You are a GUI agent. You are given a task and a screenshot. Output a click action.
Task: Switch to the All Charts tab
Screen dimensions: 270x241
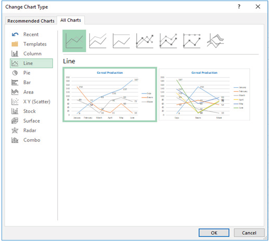pyautogui.click(x=71, y=20)
